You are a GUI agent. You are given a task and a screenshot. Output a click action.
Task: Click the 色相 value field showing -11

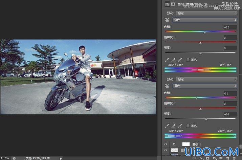(230, 93)
